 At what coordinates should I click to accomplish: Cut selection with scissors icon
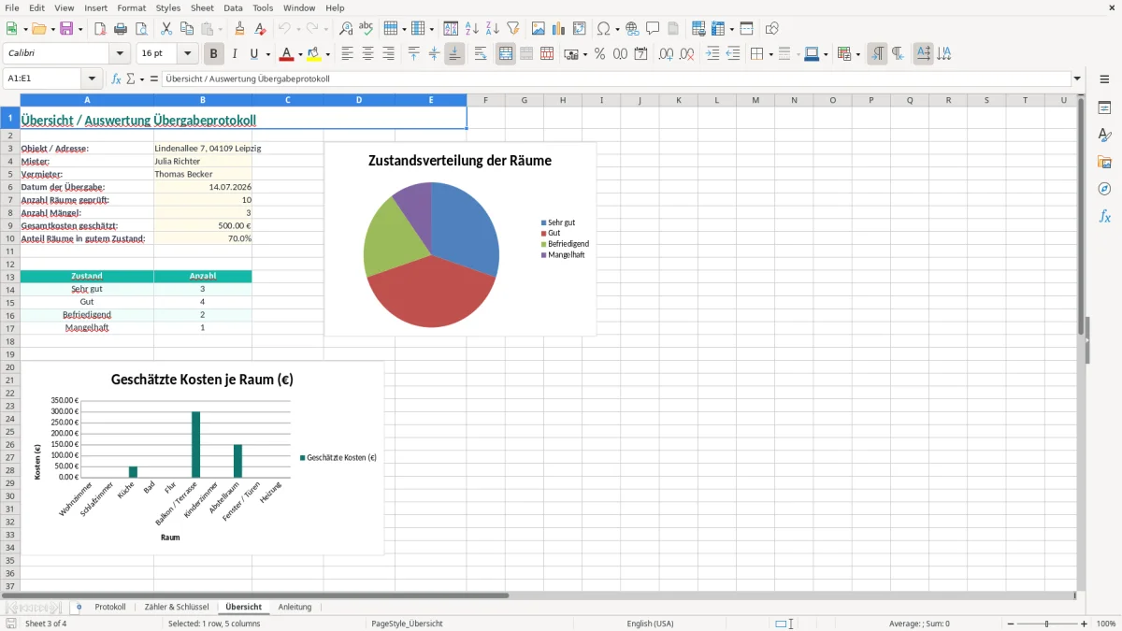166,29
